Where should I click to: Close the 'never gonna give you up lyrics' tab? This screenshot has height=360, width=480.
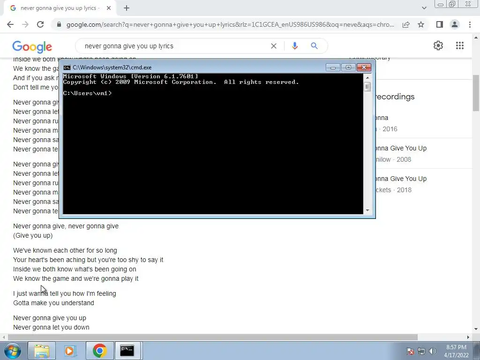point(109,8)
